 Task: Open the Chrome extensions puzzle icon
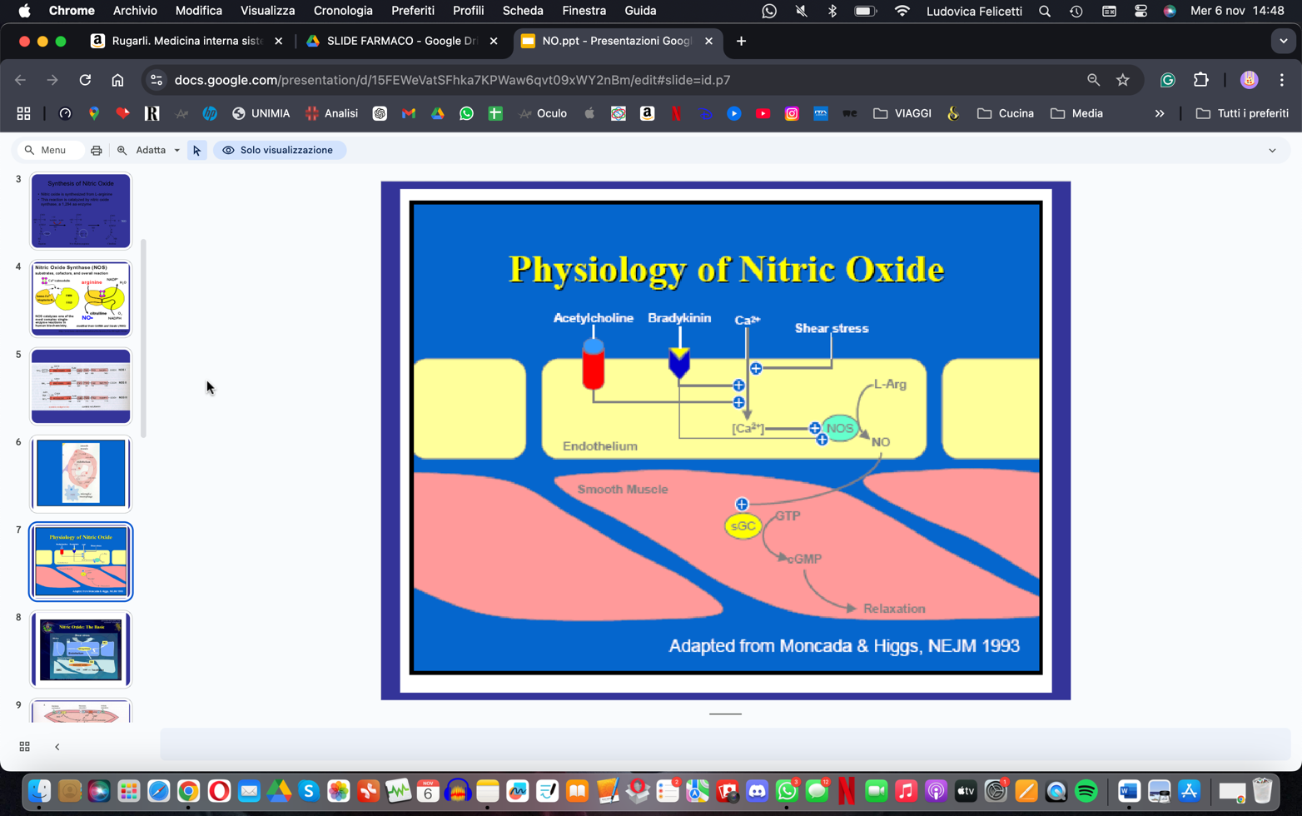(x=1200, y=80)
